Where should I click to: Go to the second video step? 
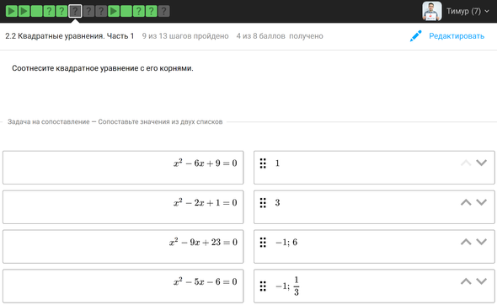(x=24, y=11)
